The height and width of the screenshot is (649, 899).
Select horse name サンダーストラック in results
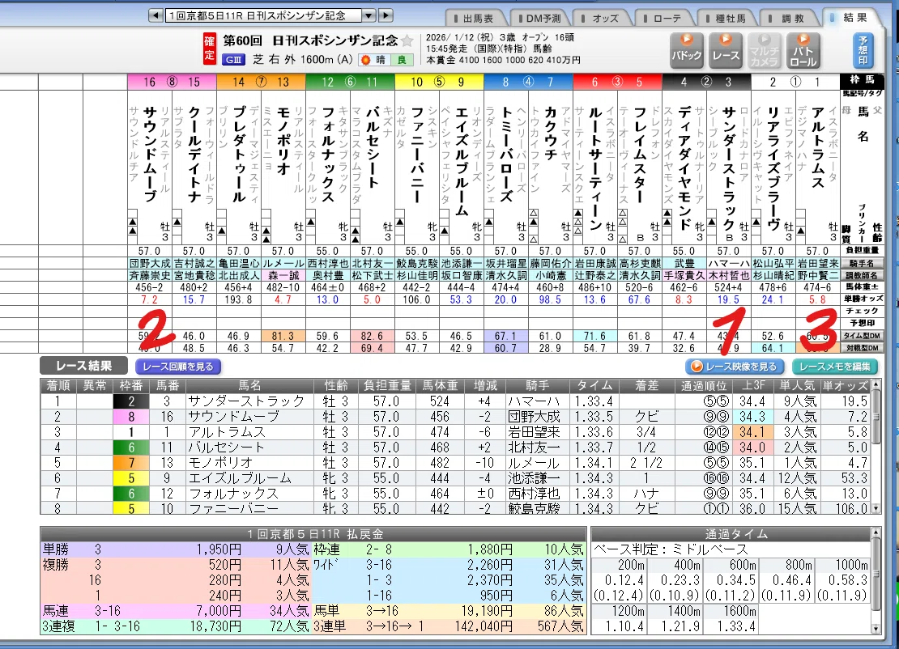246,401
